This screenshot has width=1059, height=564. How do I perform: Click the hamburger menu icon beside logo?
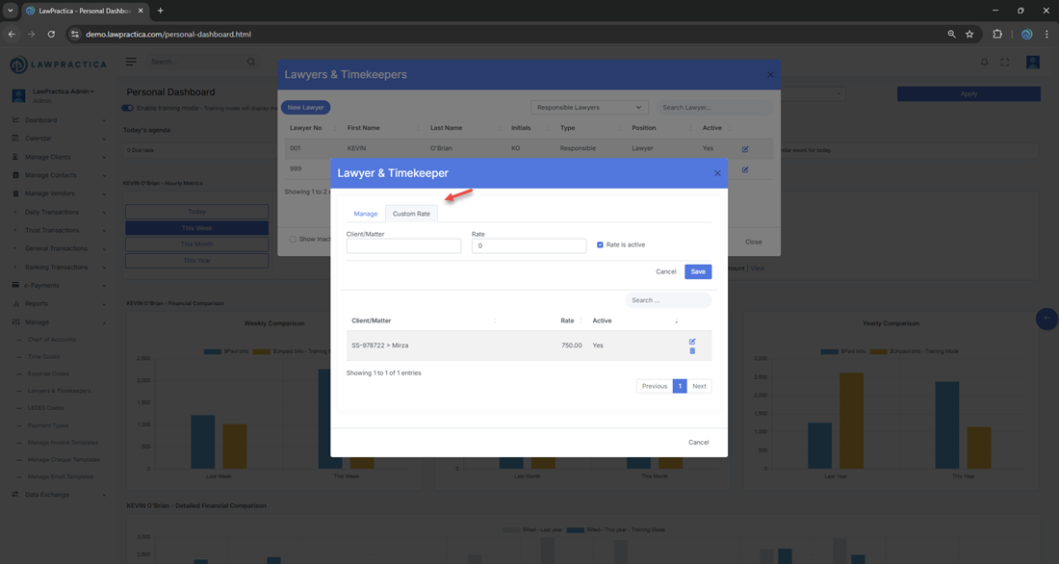(131, 62)
